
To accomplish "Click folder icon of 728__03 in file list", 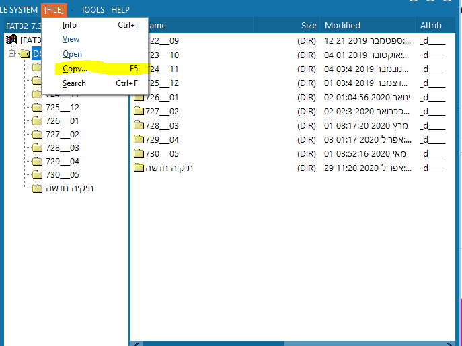I will pyautogui.click(x=139, y=125).
